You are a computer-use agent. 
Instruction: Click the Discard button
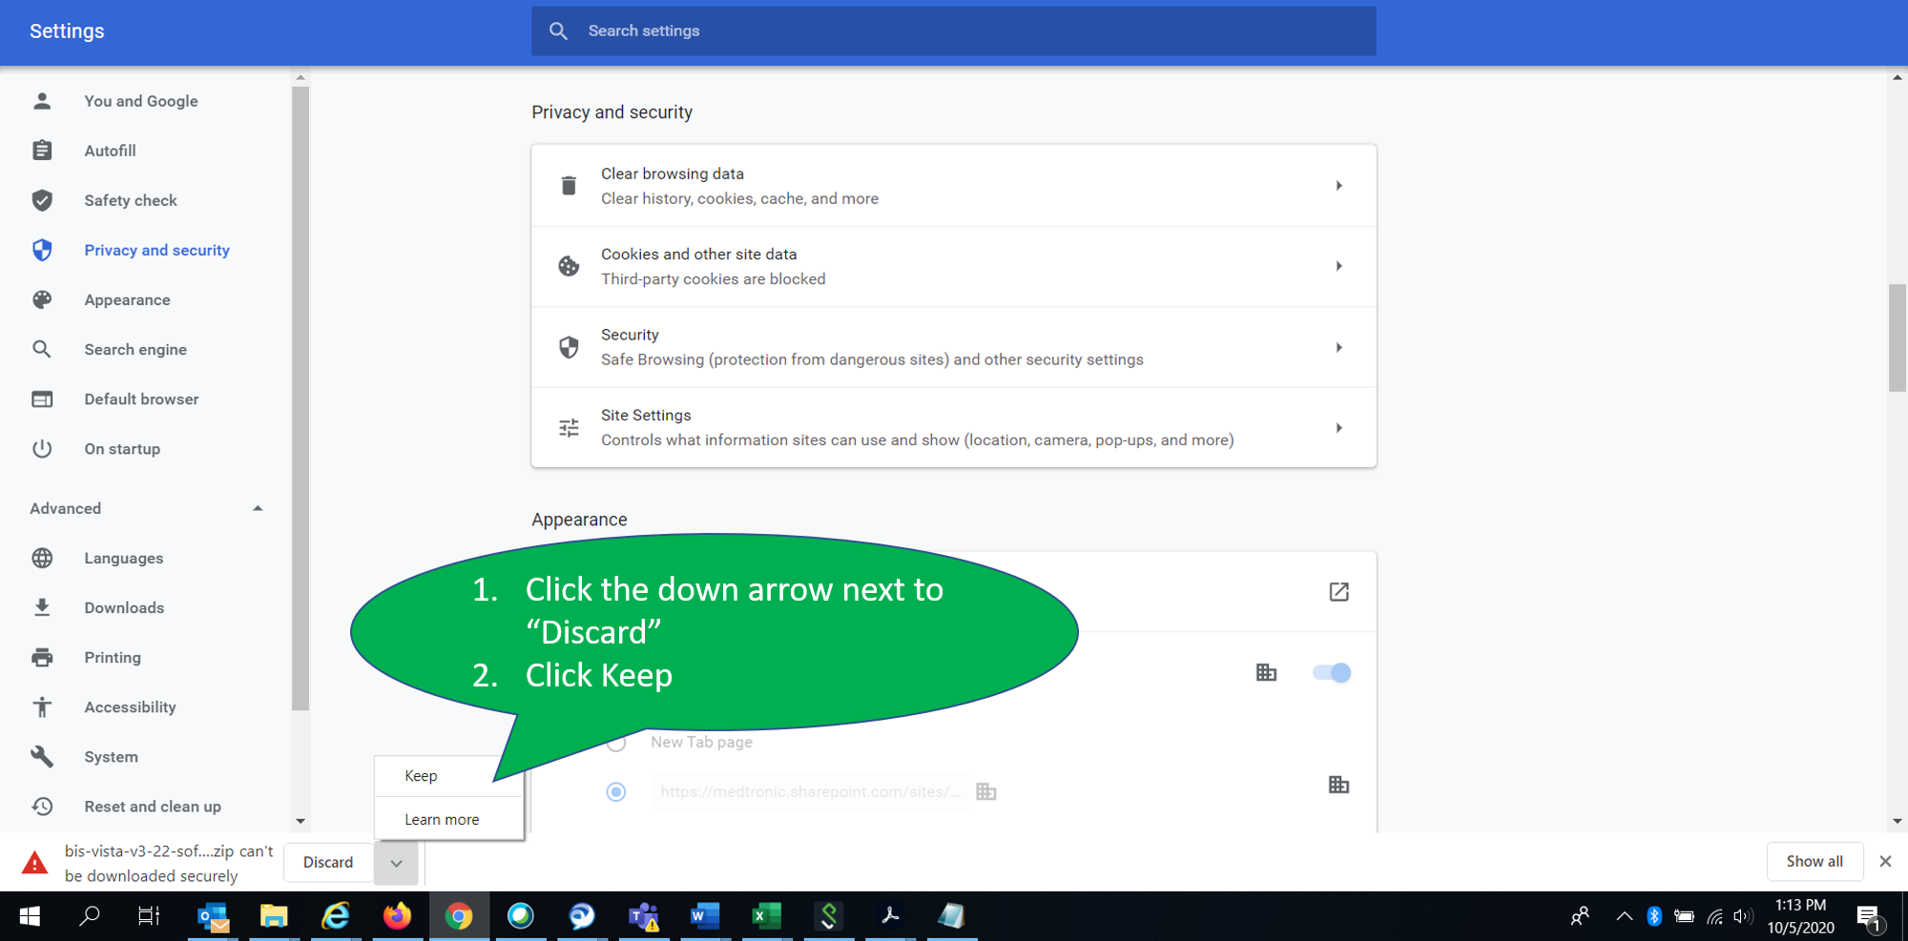click(x=328, y=862)
